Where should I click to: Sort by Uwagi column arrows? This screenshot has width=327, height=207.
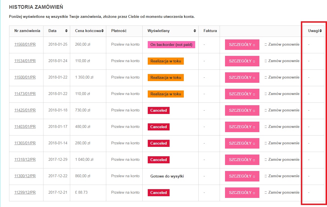(320, 31)
